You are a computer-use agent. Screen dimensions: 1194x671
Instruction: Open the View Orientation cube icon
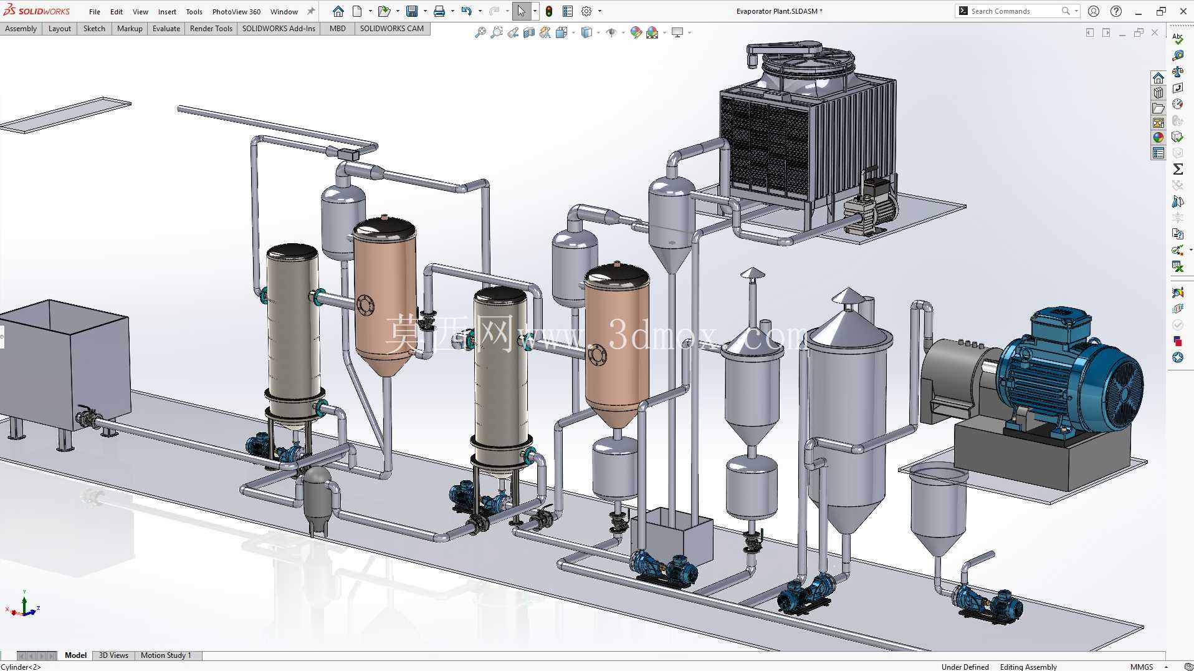(561, 32)
